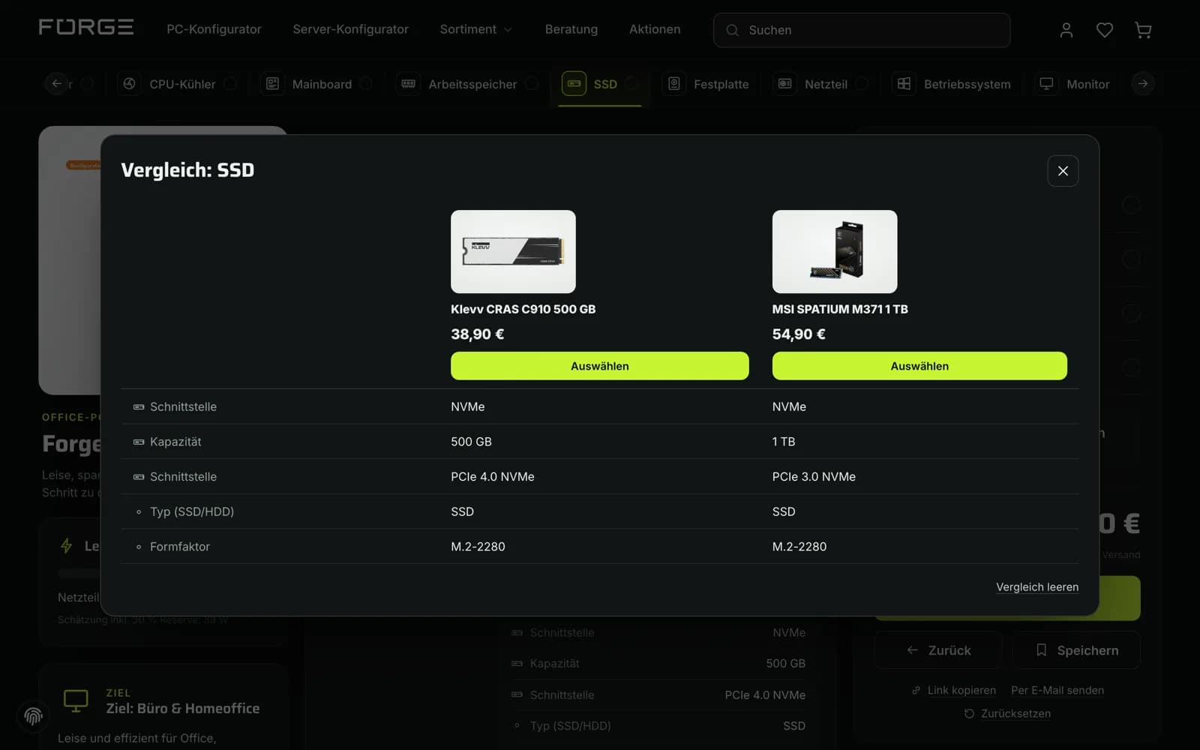Click the Speichern button

tap(1076, 650)
